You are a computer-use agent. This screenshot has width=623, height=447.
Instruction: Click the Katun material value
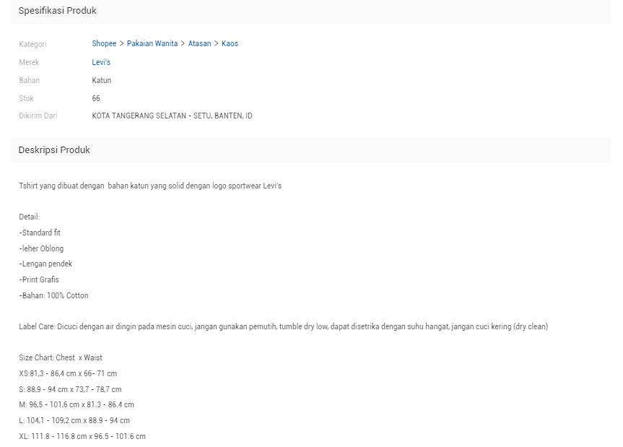click(102, 80)
